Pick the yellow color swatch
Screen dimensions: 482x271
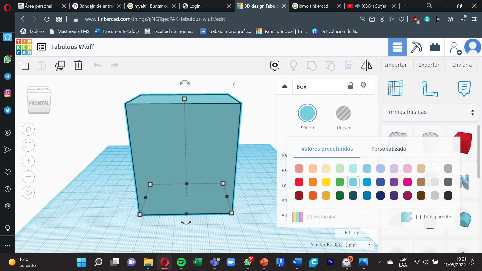coord(326,182)
